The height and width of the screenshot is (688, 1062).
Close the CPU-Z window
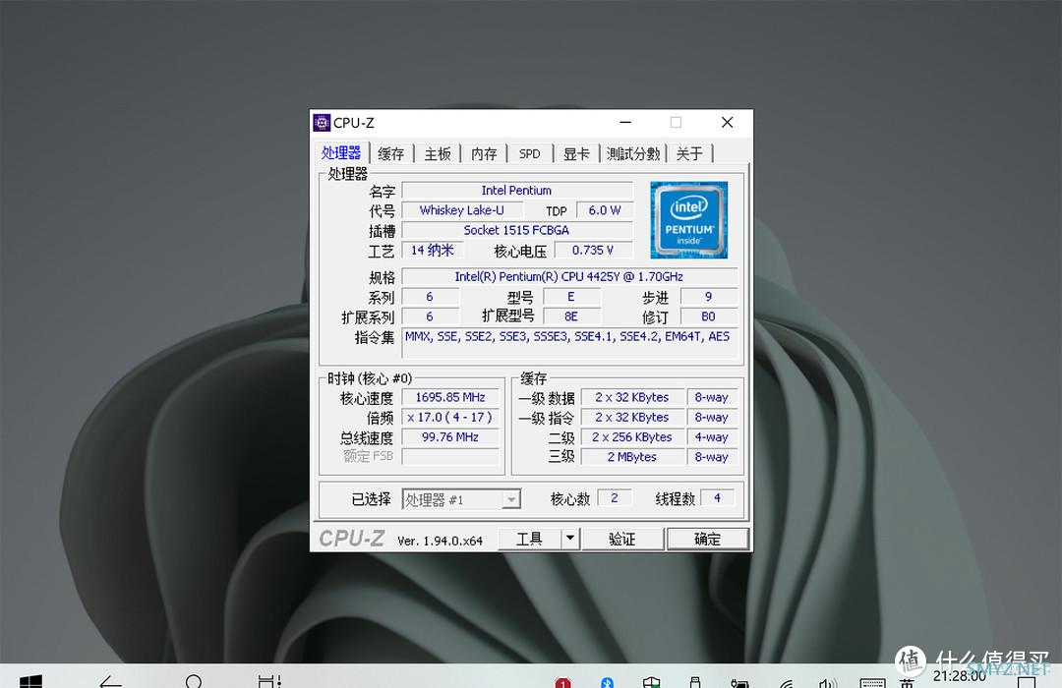pyautogui.click(x=727, y=123)
